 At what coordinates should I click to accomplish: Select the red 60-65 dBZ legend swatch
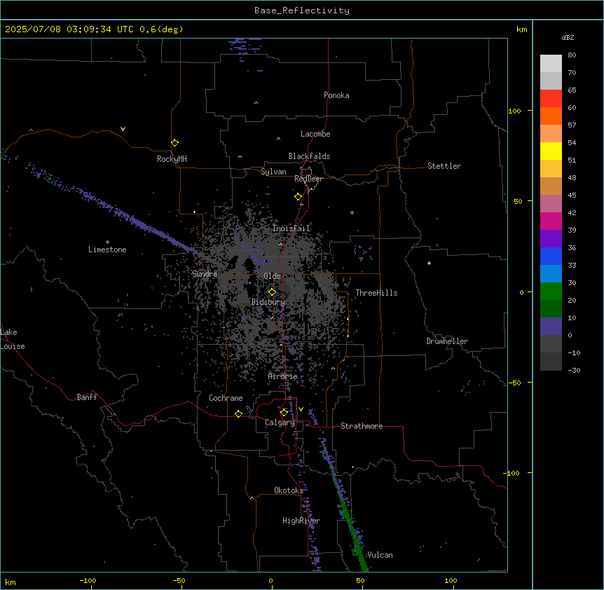(551, 99)
